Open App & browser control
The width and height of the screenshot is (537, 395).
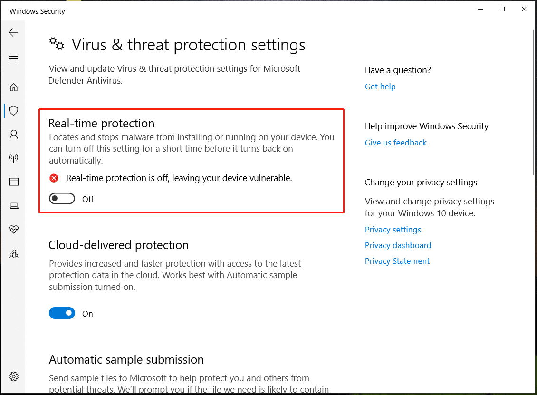pos(13,182)
